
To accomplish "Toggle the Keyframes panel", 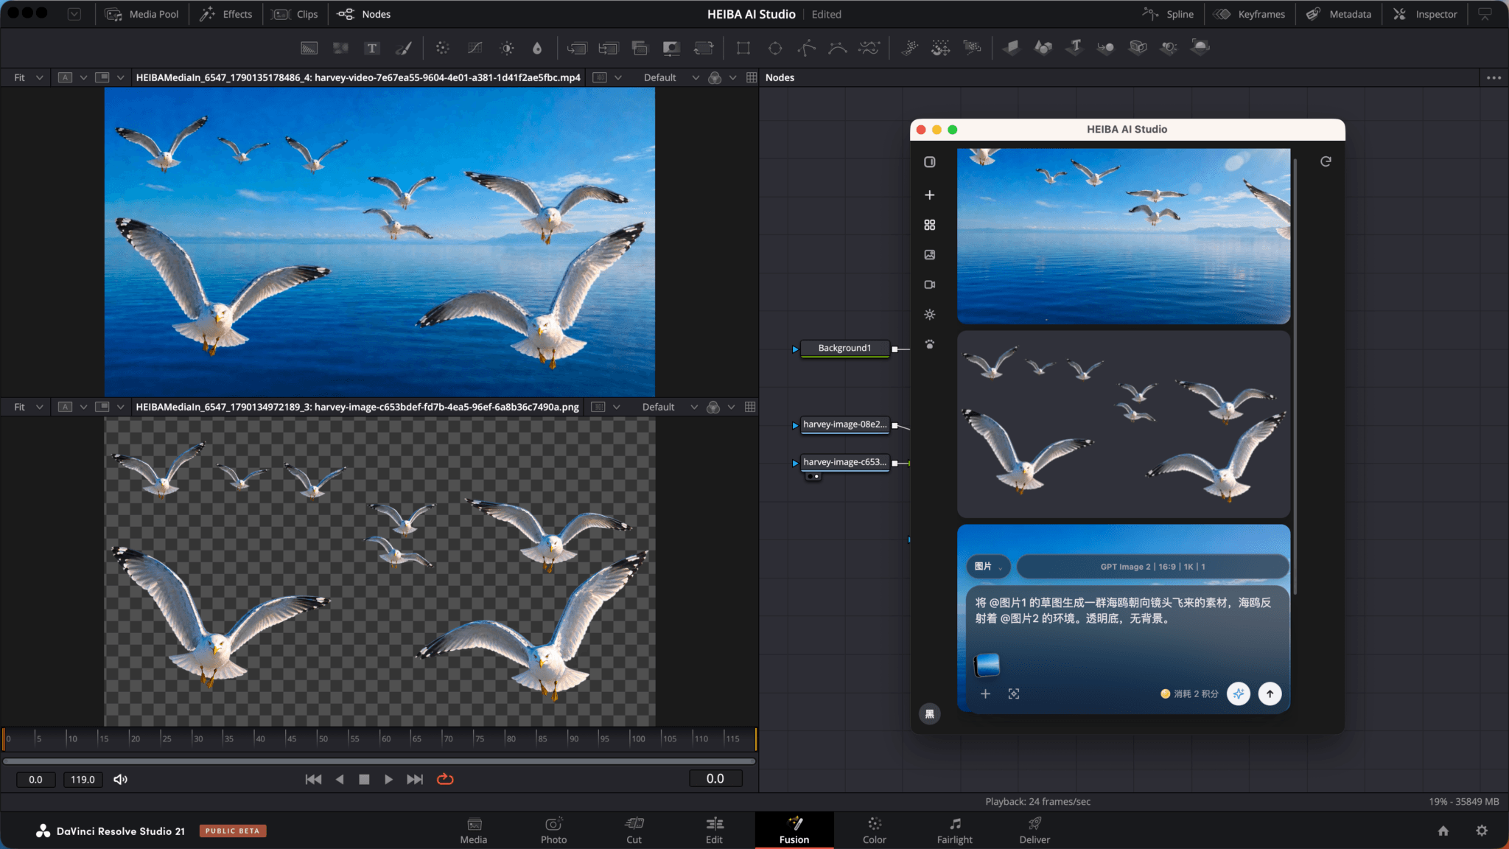I will tap(1250, 14).
